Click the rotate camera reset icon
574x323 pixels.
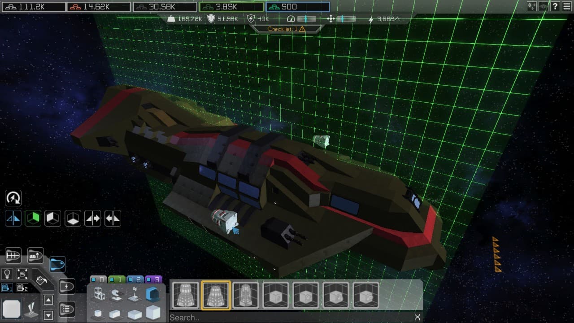click(x=13, y=198)
